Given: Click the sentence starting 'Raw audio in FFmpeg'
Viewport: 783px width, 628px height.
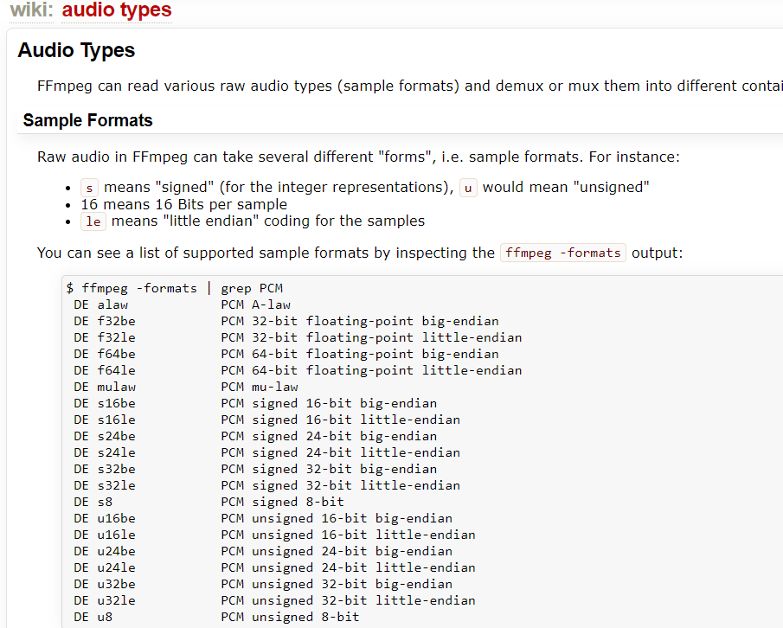Looking at the screenshot, I should point(358,157).
